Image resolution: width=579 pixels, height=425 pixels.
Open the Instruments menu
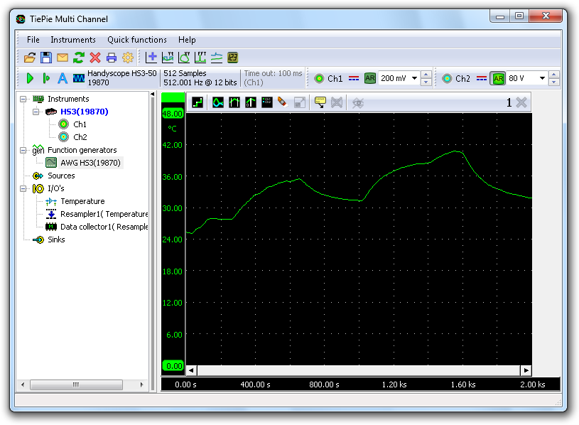tap(72, 40)
